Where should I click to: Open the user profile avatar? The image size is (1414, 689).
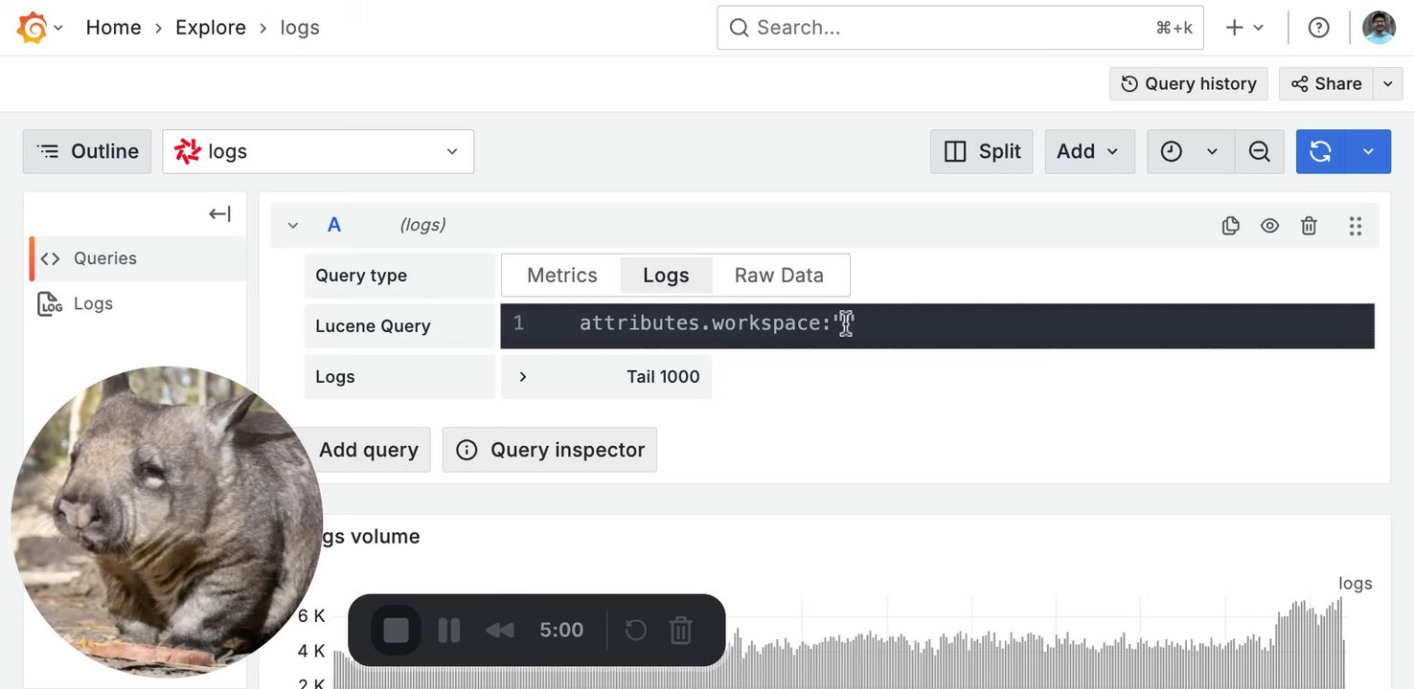[1380, 28]
